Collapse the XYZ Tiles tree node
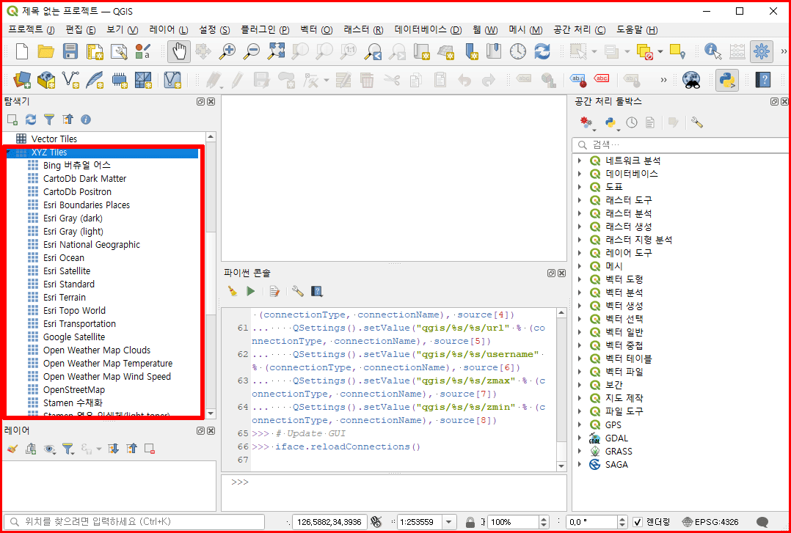 point(9,152)
